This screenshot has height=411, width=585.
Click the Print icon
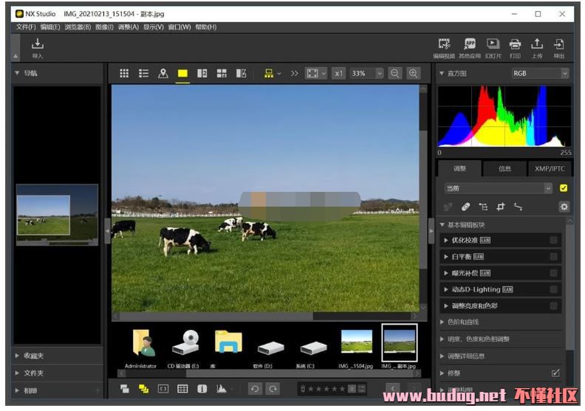point(515,45)
